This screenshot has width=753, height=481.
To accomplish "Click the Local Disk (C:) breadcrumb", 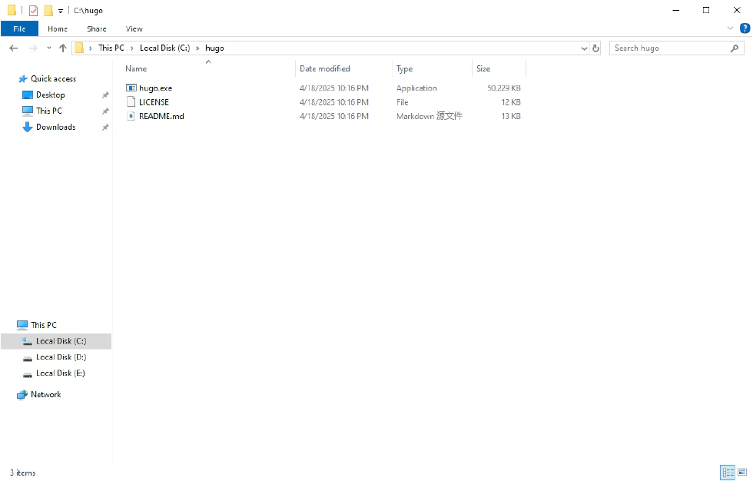I will point(164,48).
